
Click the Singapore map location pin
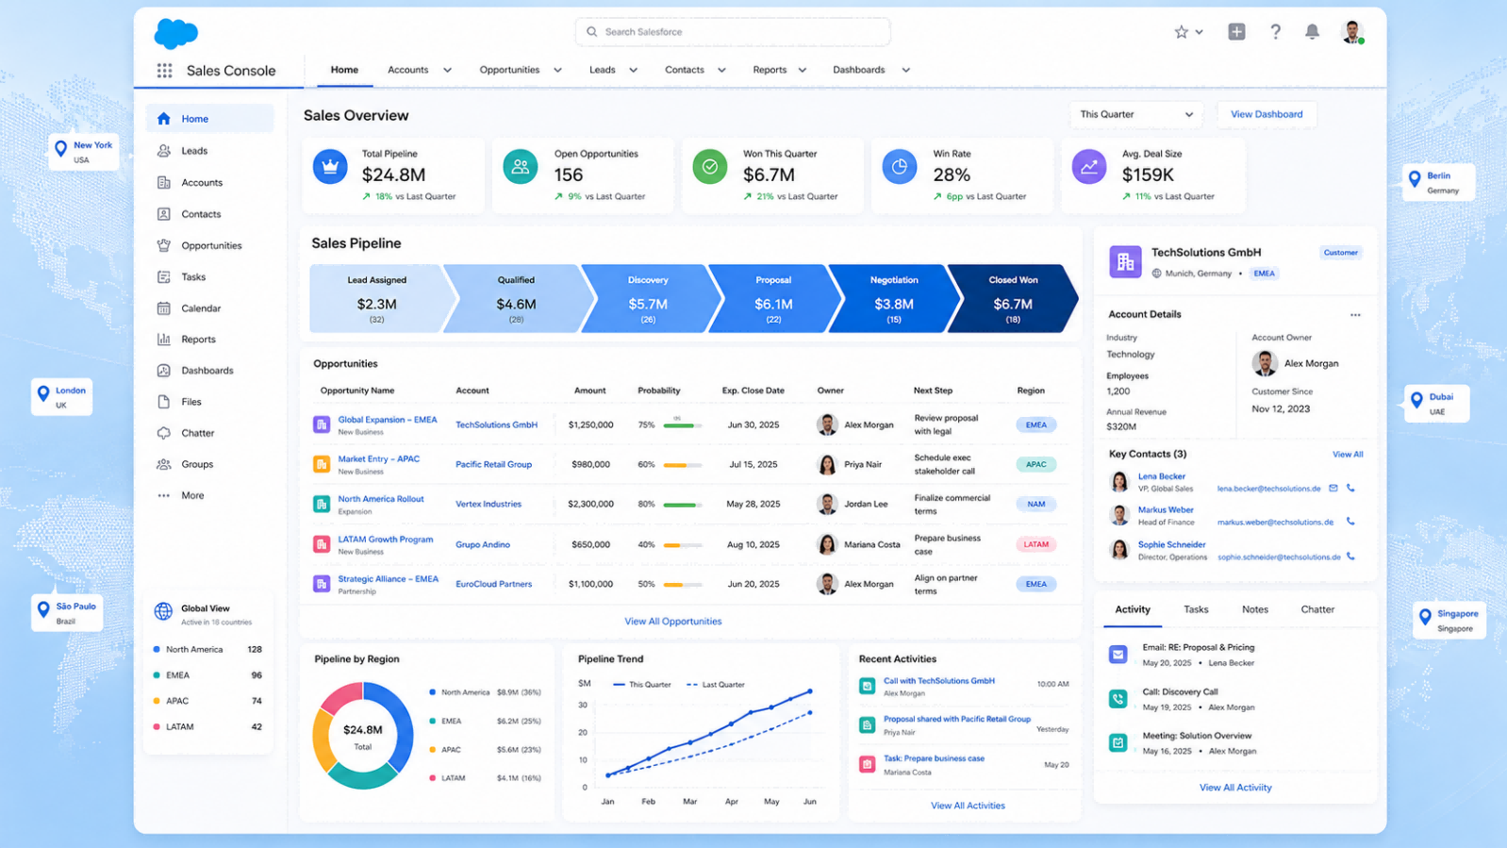click(x=1425, y=617)
